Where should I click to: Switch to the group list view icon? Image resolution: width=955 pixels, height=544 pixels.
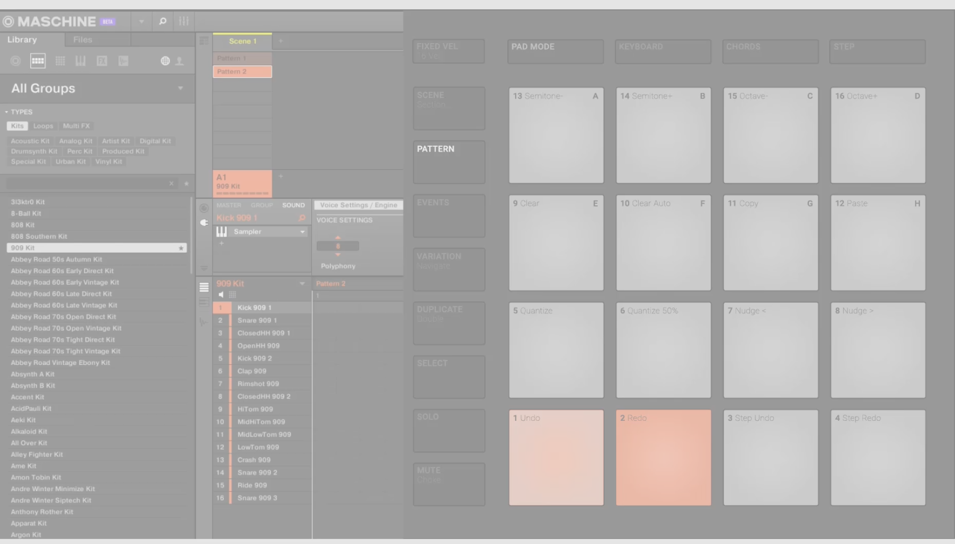pos(204,287)
